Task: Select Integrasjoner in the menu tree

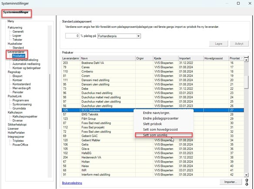Action: click(16, 137)
